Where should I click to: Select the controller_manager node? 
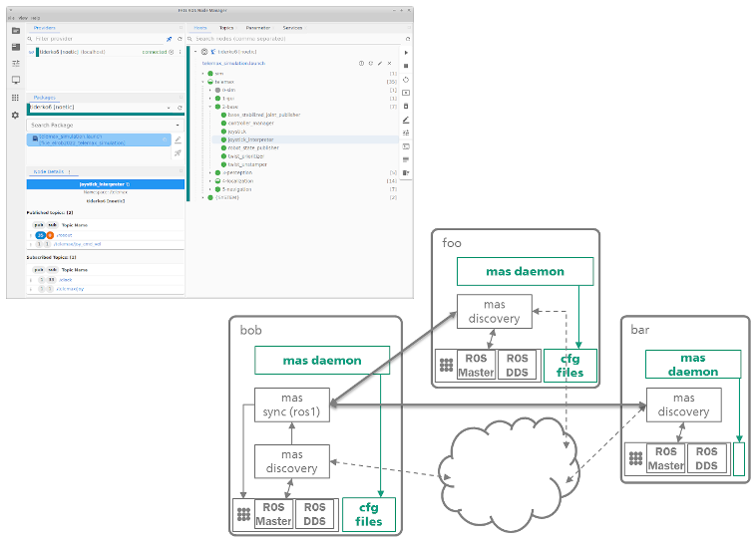[x=251, y=124]
